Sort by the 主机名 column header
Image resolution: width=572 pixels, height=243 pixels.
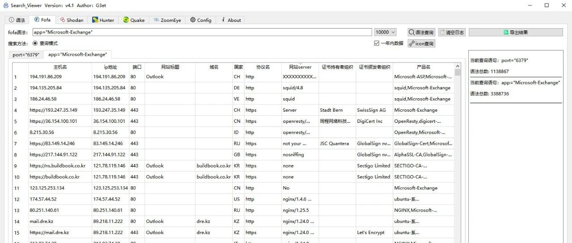pyautogui.click(x=60, y=67)
